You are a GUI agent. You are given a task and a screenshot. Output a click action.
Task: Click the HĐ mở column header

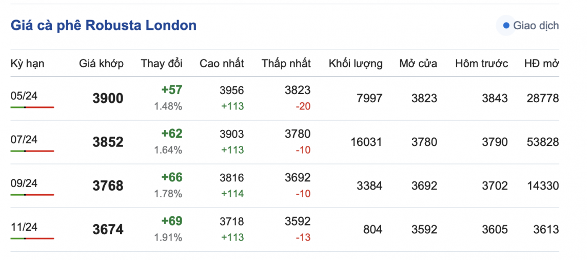(x=541, y=64)
